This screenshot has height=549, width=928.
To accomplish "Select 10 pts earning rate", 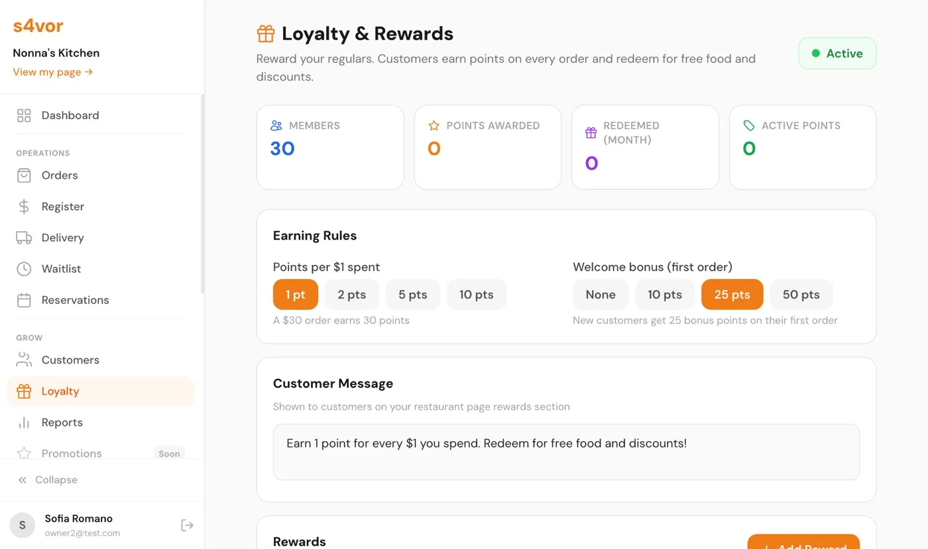I will [x=476, y=294].
